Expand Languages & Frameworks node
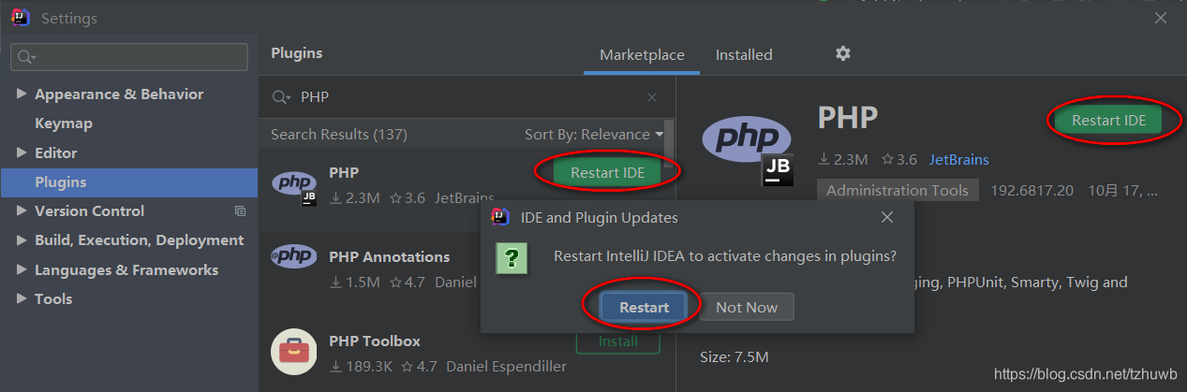Screen dimensions: 1187x392 (22, 270)
